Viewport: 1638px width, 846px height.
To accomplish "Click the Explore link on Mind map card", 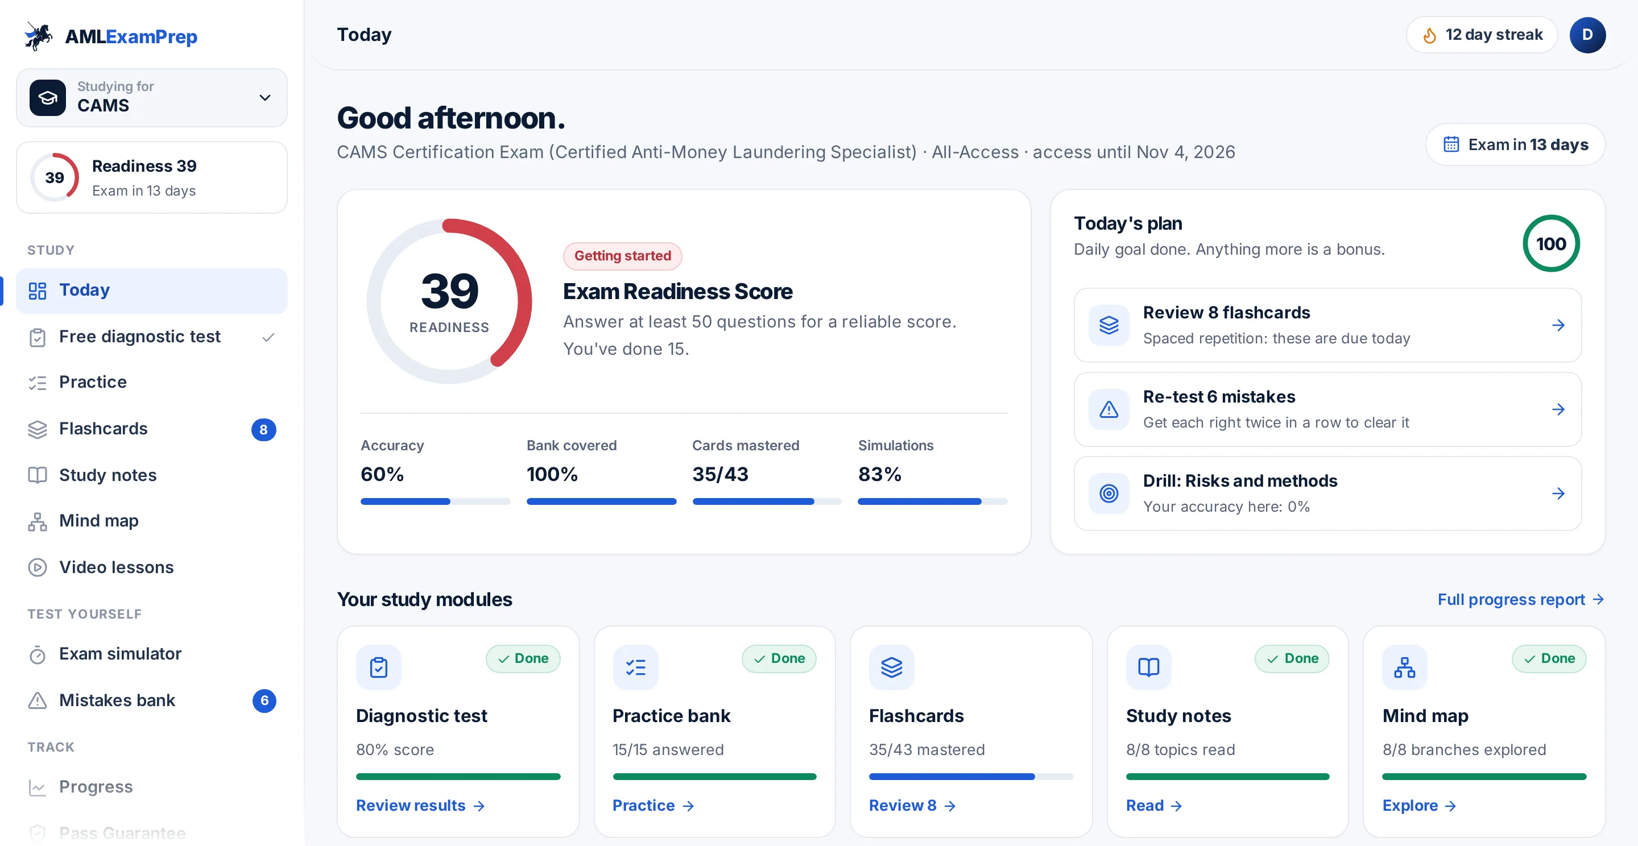I will (x=1418, y=805).
